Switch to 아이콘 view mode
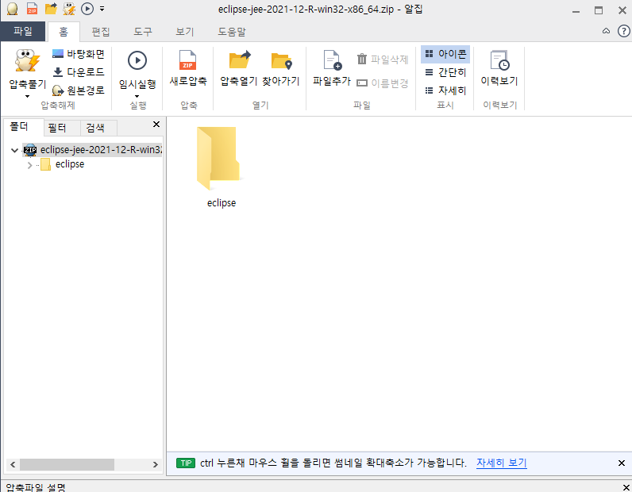 click(445, 54)
